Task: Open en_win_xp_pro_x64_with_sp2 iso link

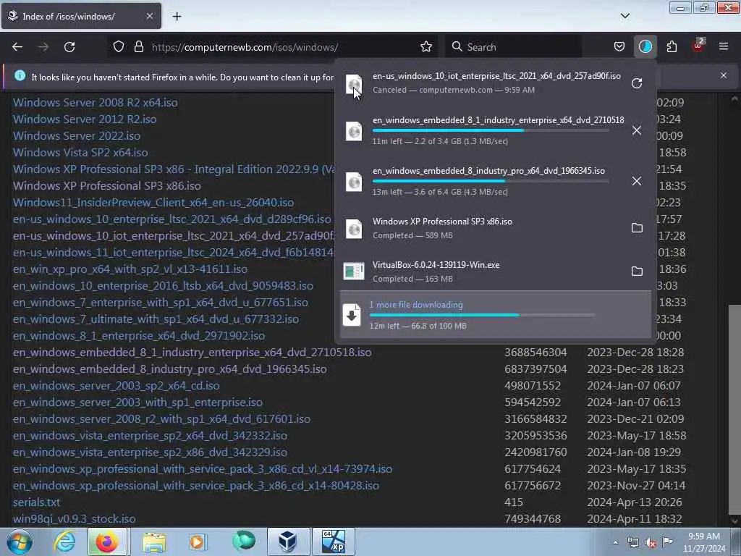Action: [130, 269]
